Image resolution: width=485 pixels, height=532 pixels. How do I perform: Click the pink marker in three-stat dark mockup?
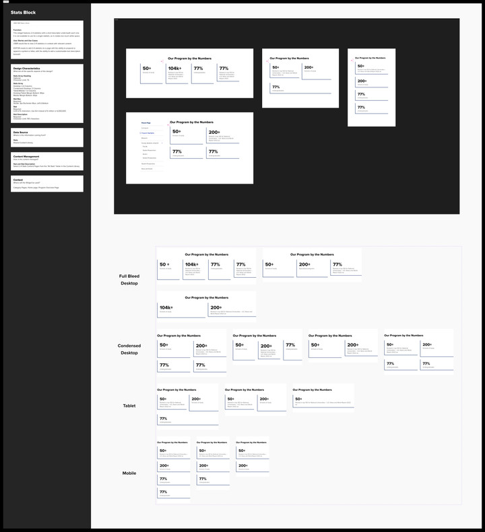click(x=267, y=61)
